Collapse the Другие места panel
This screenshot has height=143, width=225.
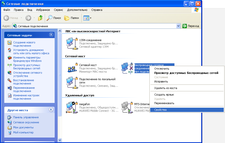(x=51, y=110)
